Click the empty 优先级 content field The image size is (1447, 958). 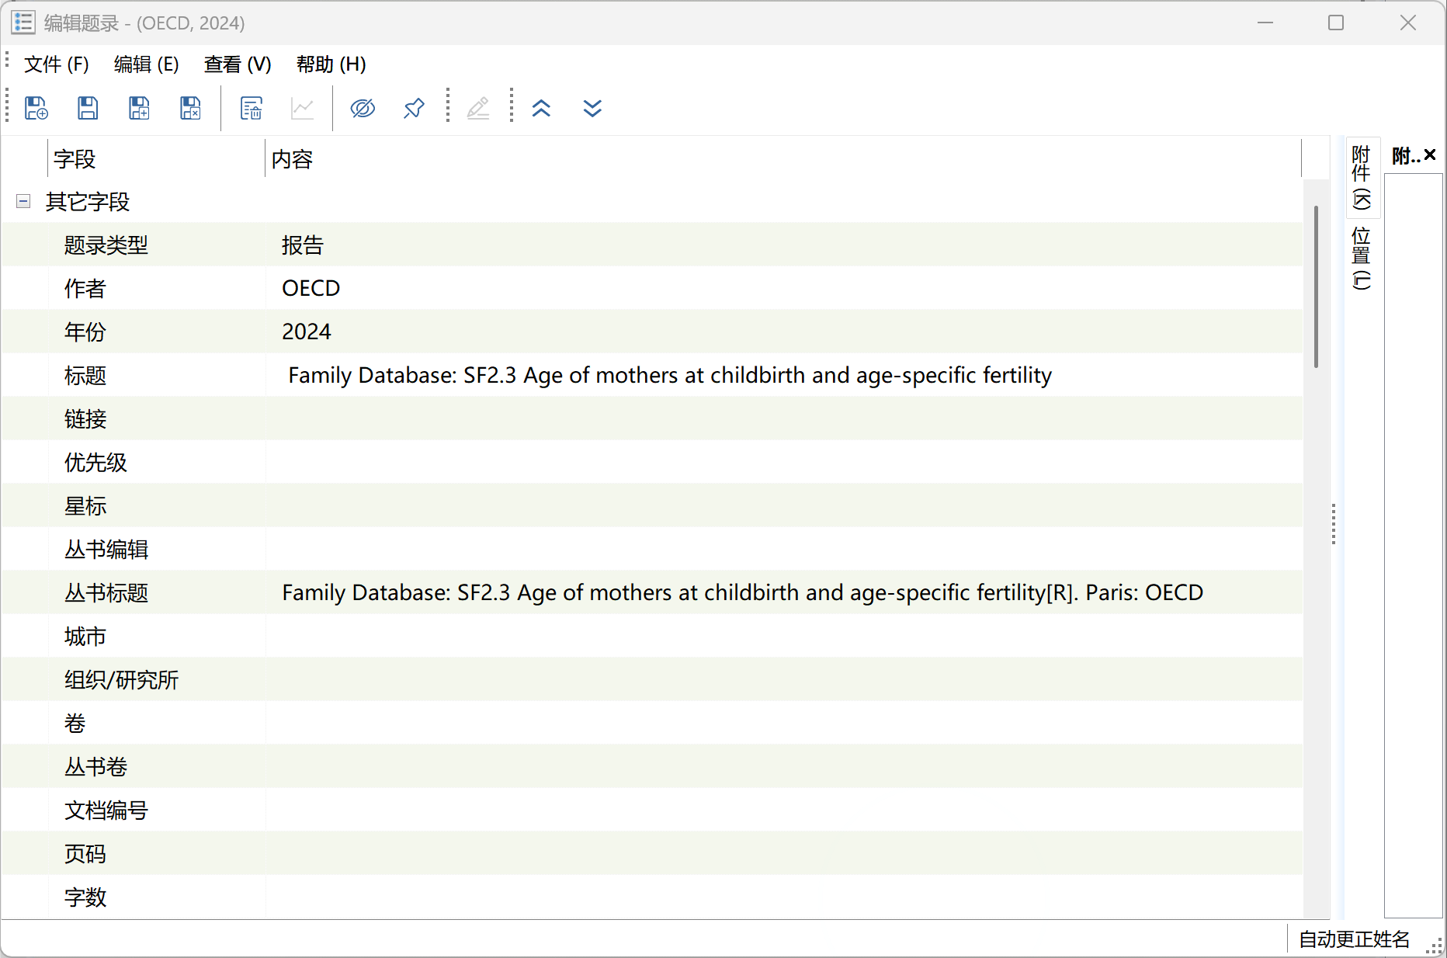pyautogui.click(x=784, y=462)
